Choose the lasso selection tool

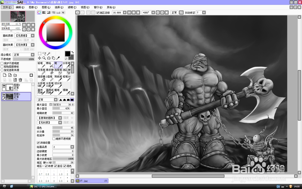[x=44, y=54]
